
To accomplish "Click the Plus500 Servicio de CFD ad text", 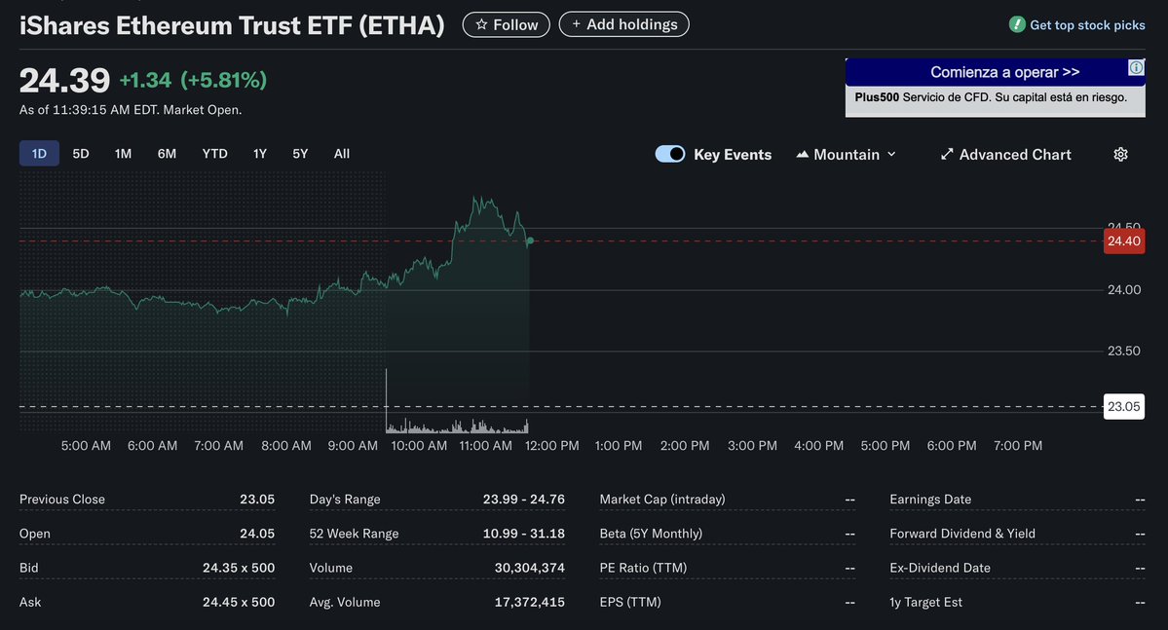I will 991,97.
